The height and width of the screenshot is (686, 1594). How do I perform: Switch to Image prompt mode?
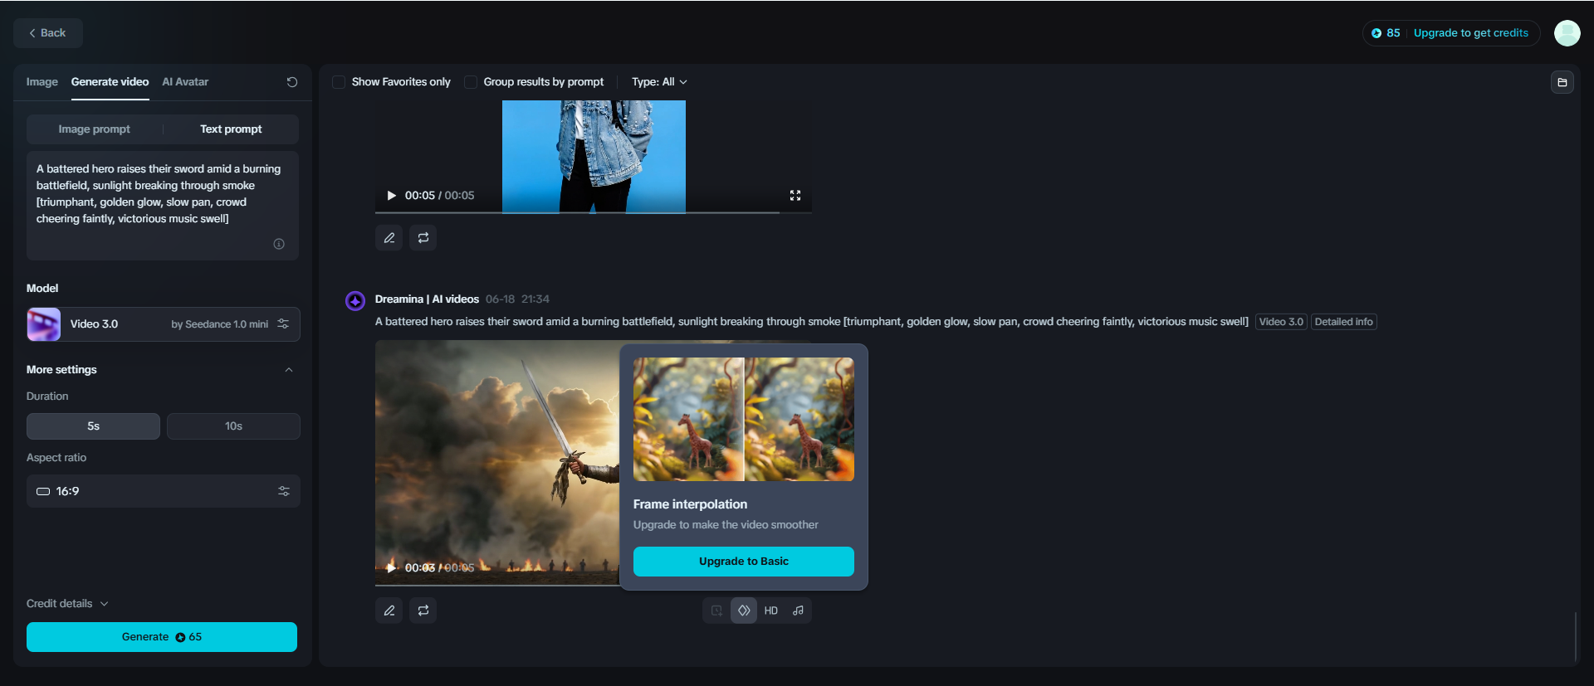(x=94, y=129)
